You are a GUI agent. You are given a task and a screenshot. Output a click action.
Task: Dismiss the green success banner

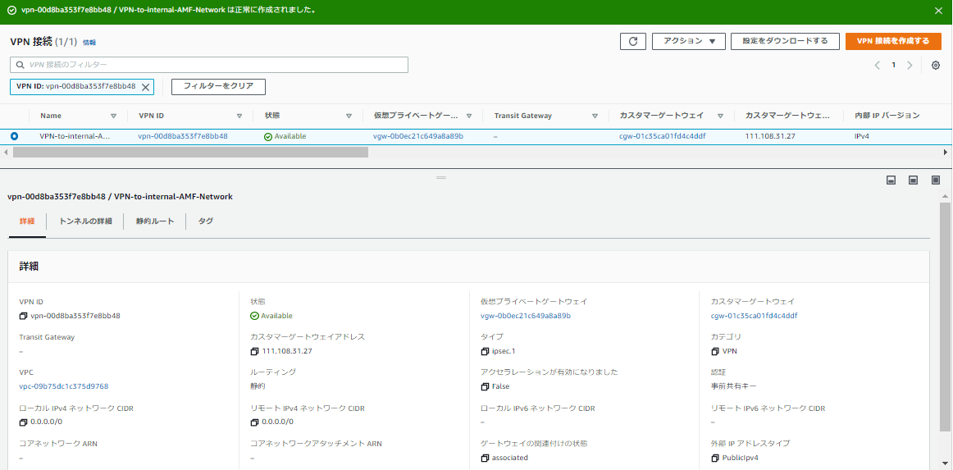point(938,11)
